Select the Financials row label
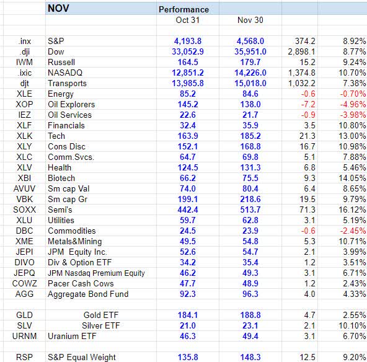Viewport: 367px width, 362px height. point(66,125)
